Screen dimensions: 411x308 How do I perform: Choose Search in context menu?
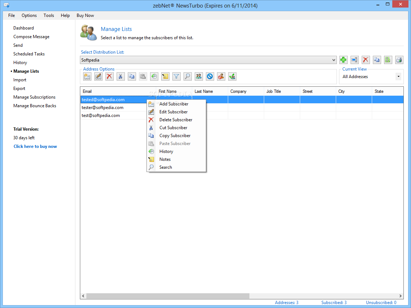176,167
